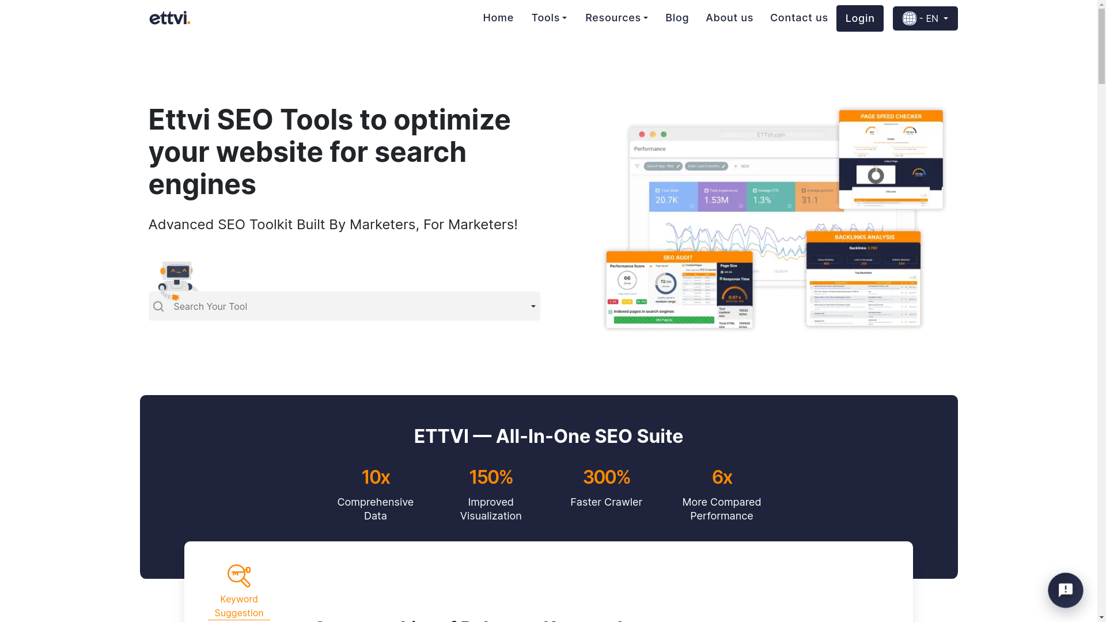Click the 6x More Compared Performance stat
This screenshot has height=622, width=1106.
[722, 494]
